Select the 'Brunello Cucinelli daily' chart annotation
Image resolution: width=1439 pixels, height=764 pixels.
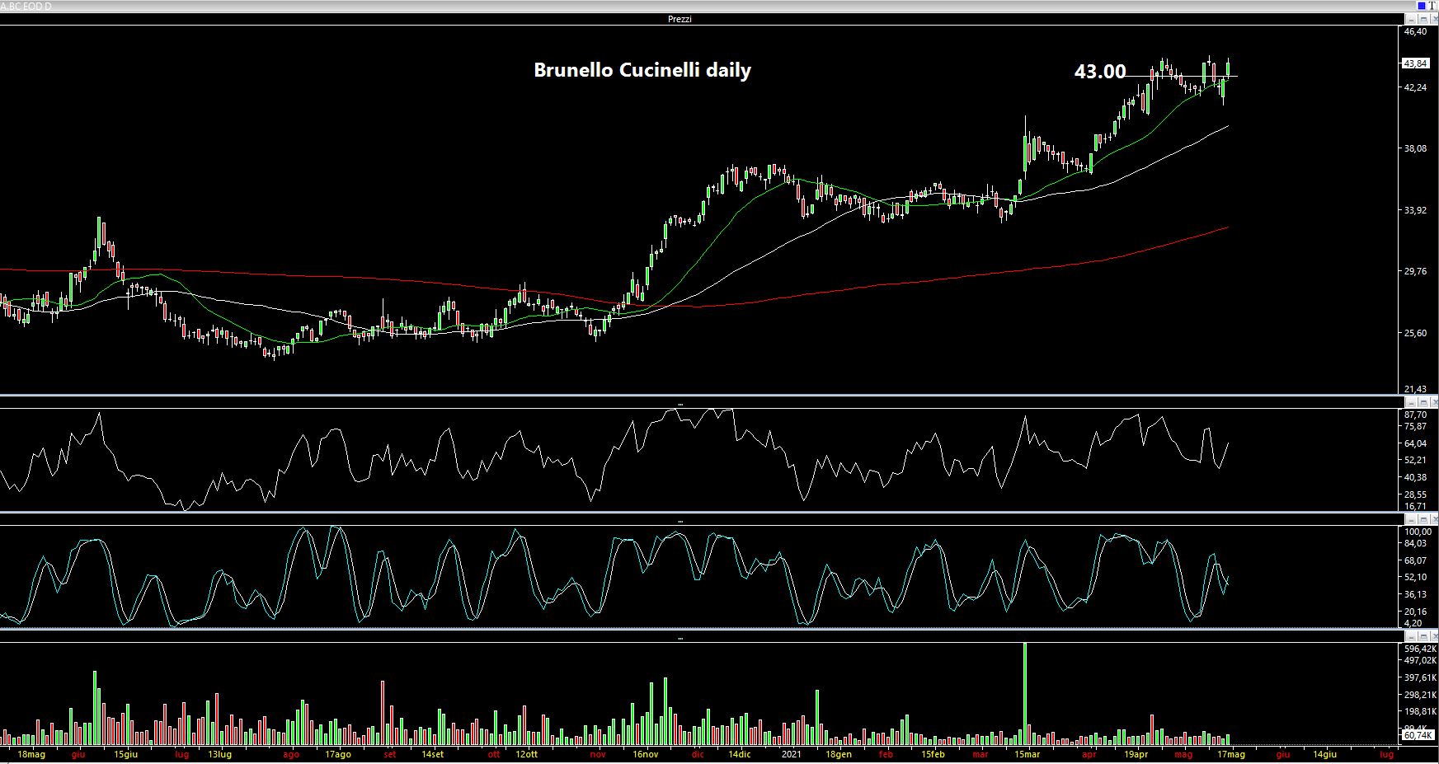click(x=642, y=70)
